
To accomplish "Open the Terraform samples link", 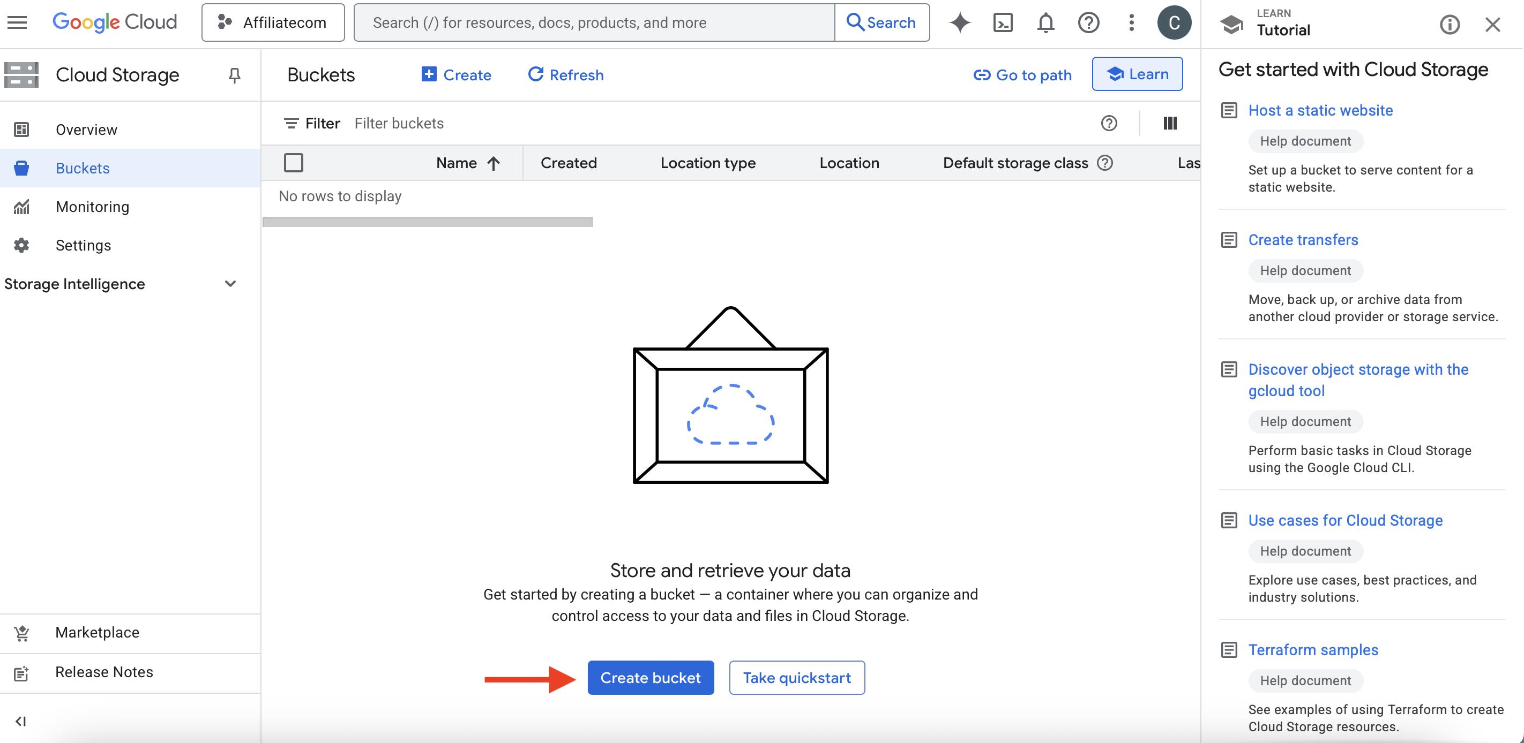I will [x=1313, y=650].
